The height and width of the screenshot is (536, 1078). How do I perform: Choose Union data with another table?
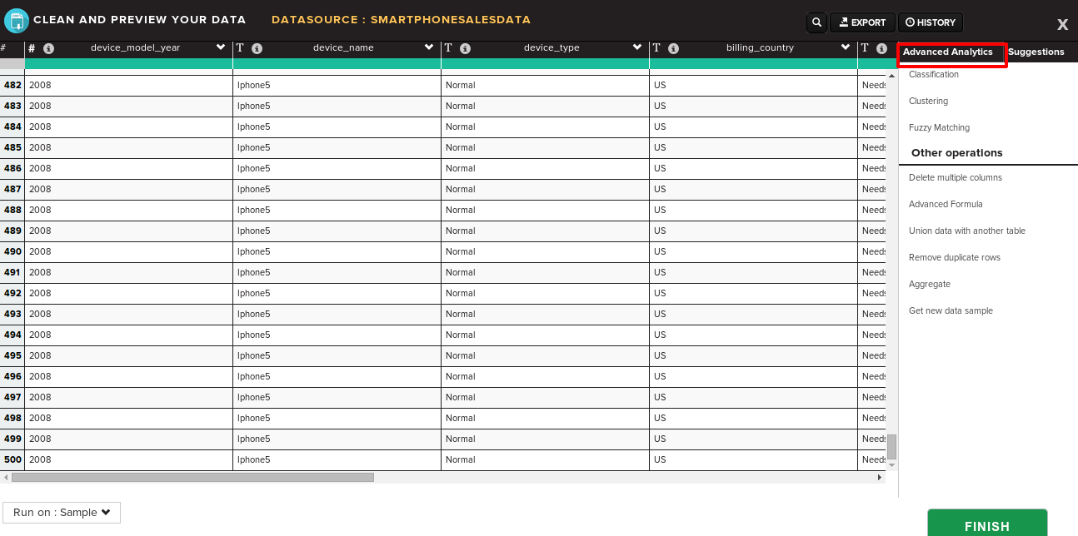click(x=967, y=231)
